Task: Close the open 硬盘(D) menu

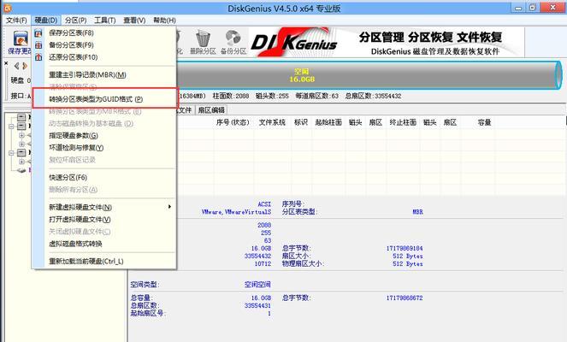Action: point(46,21)
